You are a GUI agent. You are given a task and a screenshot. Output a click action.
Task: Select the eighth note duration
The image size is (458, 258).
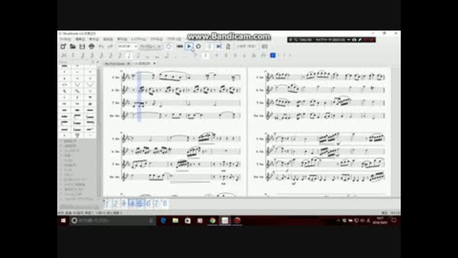pyautogui.click(x=119, y=55)
